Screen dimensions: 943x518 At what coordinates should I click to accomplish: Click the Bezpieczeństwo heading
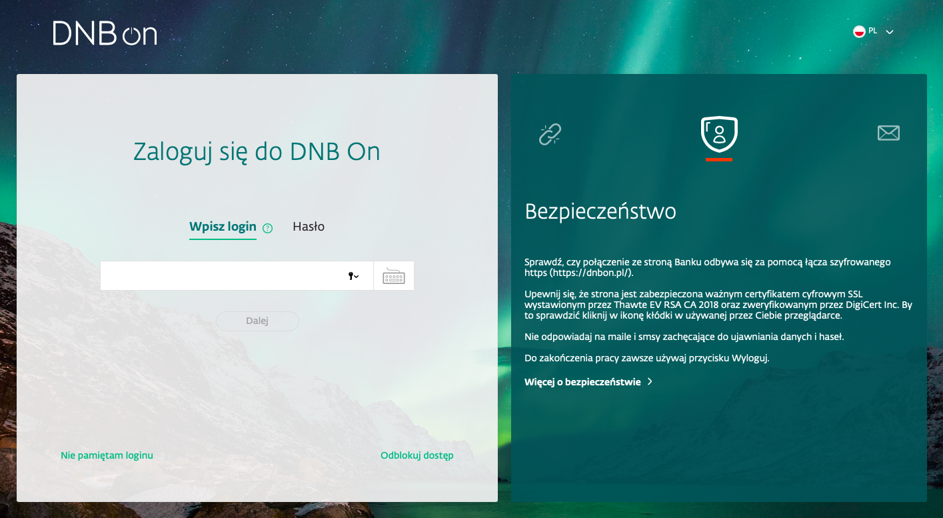pos(600,211)
